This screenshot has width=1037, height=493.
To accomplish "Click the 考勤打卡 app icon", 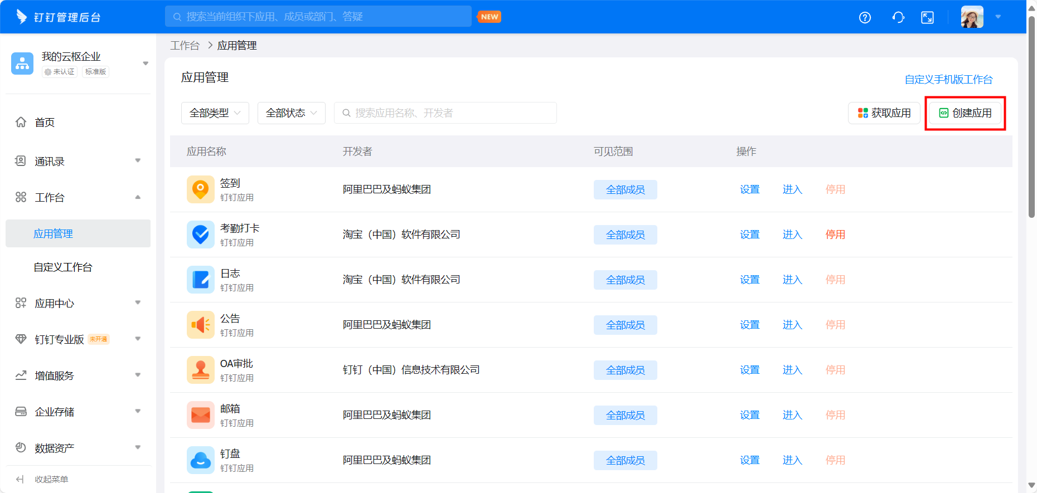I will [x=201, y=235].
